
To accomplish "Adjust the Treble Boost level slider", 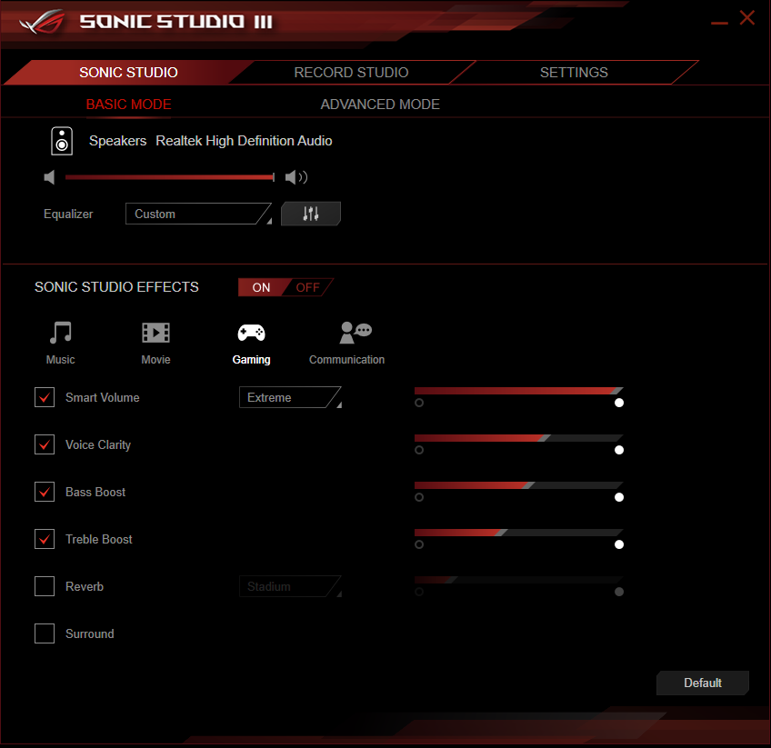I will 519,533.
